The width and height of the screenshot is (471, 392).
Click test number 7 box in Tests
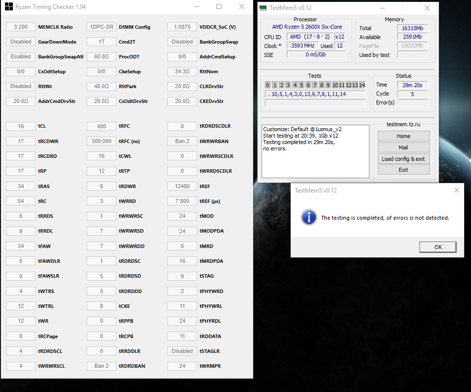pos(315,85)
